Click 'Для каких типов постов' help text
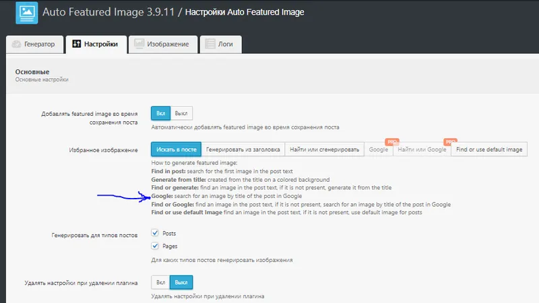The width and height of the screenshot is (539, 303). (222, 260)
